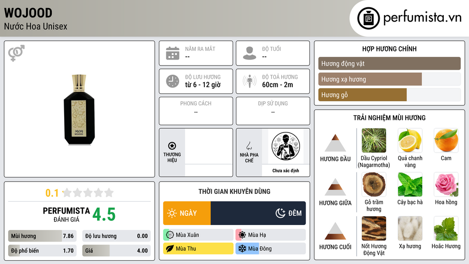Click the Thời gian khuyên dùng heading
469x264 pixels.
pyautogui.click(x=234, y=191)
